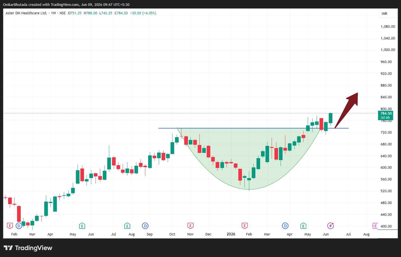Screen dimensions: 401x257
Task: Click the 600.00 price axis label
Action: pos(386,167)
